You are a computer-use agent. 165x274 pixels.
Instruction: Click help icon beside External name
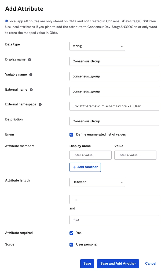click(31, 90)
